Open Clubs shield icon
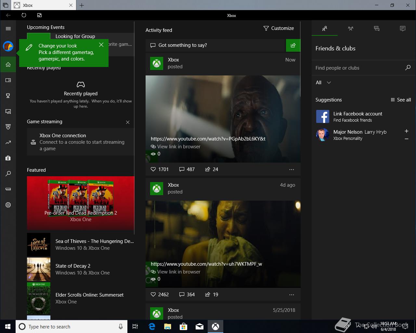The image size is (416, 333). click(x=8, y=127)
